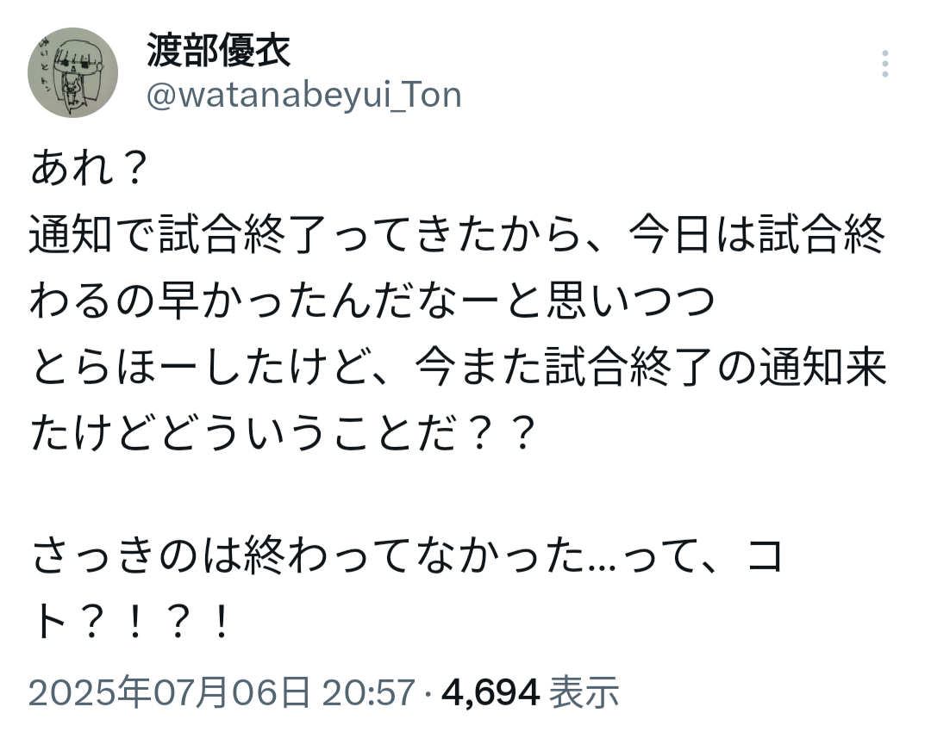Open the @watanabeyui_Ton handle link

(x=304, y=95)
